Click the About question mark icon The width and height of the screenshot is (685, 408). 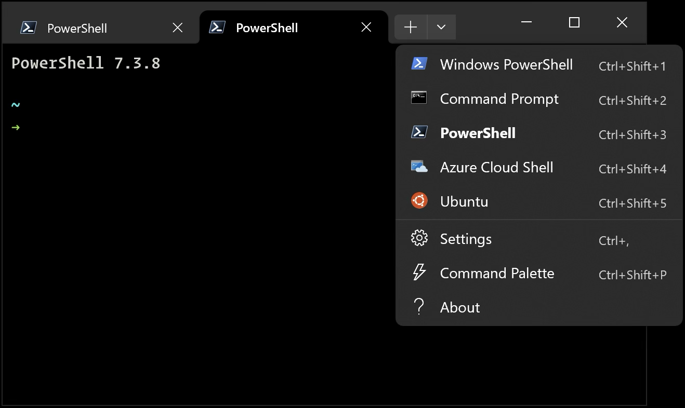point(419,307)
